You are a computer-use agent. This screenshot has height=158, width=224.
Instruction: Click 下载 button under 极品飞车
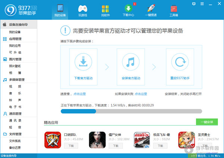(x=160, y=146)
